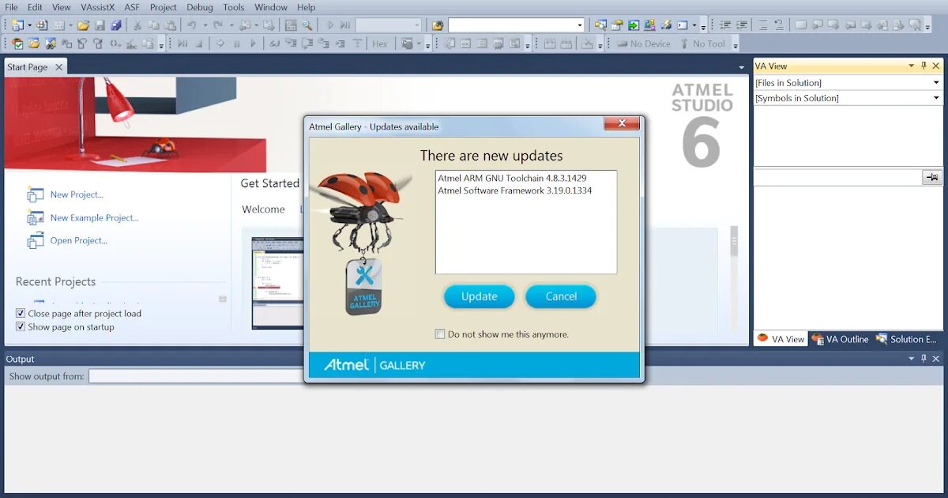Click the New Project icon on Start Page
Screen dimensions: 948x498
35,194
